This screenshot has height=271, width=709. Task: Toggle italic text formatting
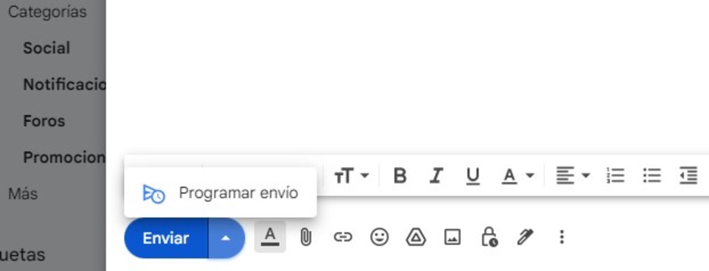point(436,176)
